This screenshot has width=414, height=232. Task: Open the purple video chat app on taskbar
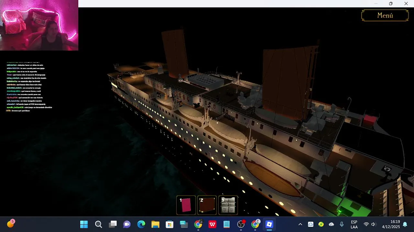tap(127, 225)
